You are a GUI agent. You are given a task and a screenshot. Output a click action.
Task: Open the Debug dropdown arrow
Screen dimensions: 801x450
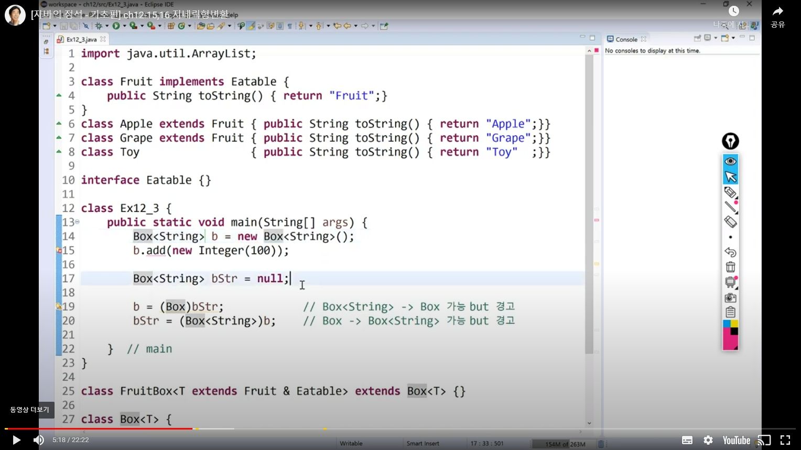pyautogui.click(x=106, y=26)
